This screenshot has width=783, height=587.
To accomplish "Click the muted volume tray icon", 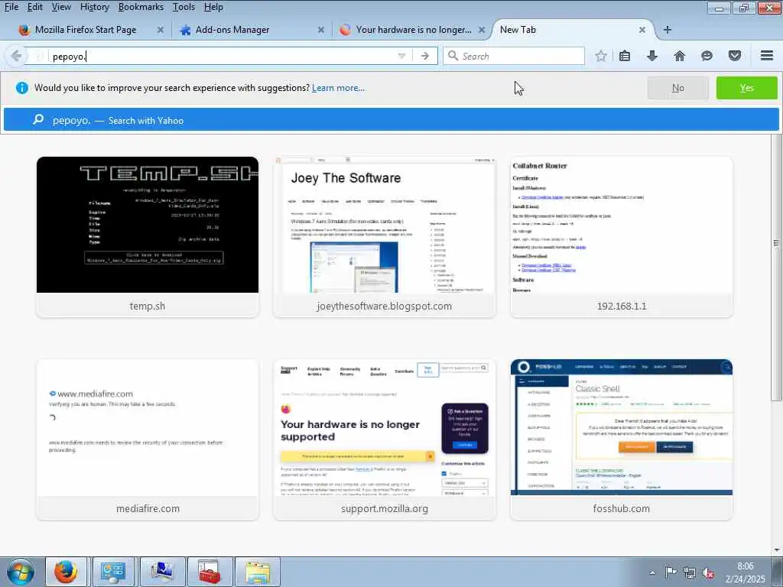I will click(x=709, y=573).
